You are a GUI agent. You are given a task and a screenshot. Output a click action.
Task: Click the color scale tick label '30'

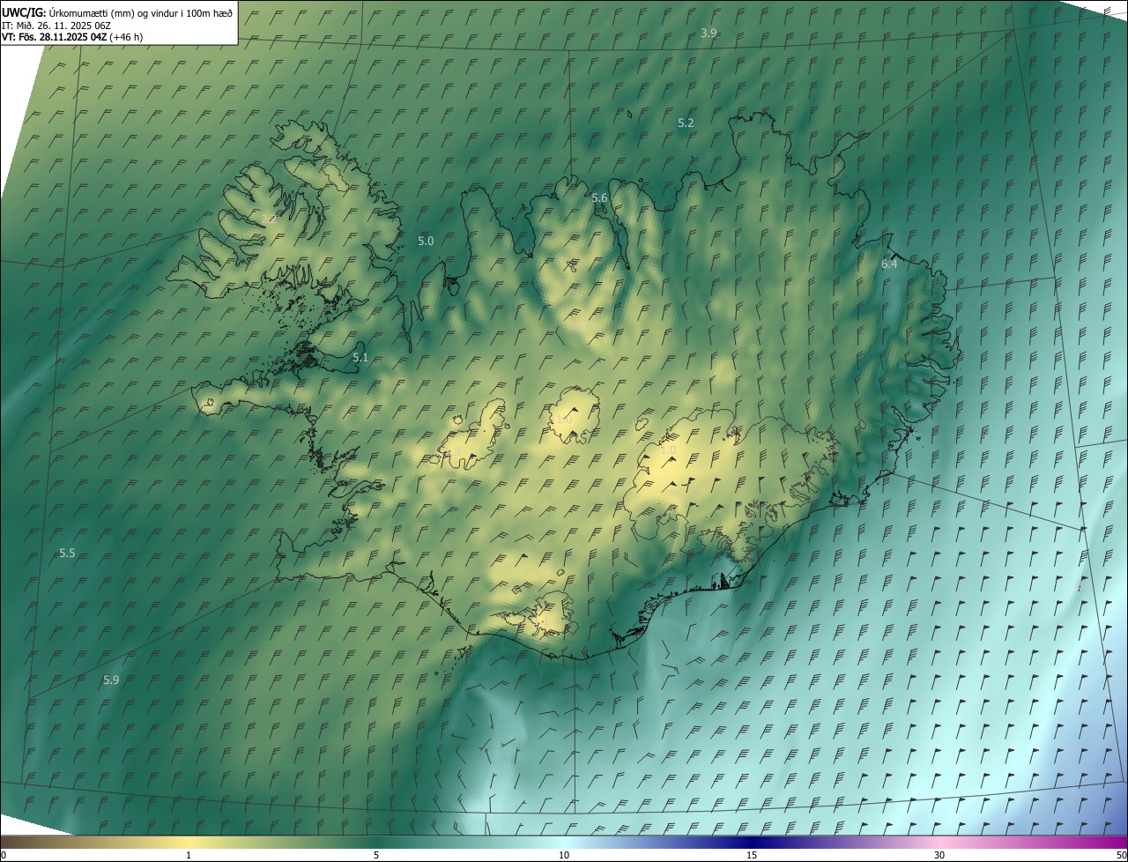tap(939, 855)
